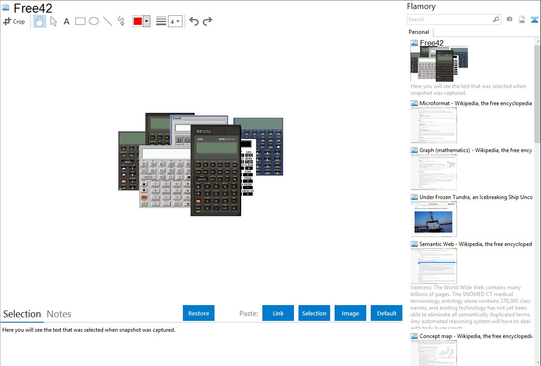
Task: Choose the text annotation tool
Action: coord(66,22)
